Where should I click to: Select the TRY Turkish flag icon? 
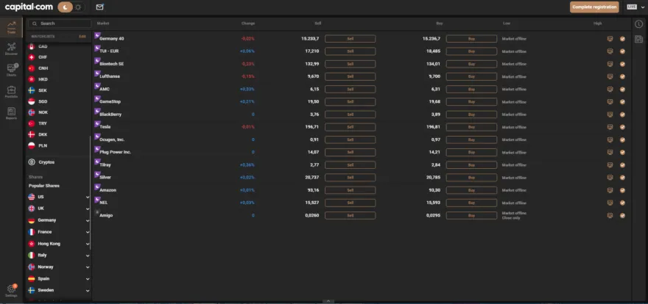[31, 123]
